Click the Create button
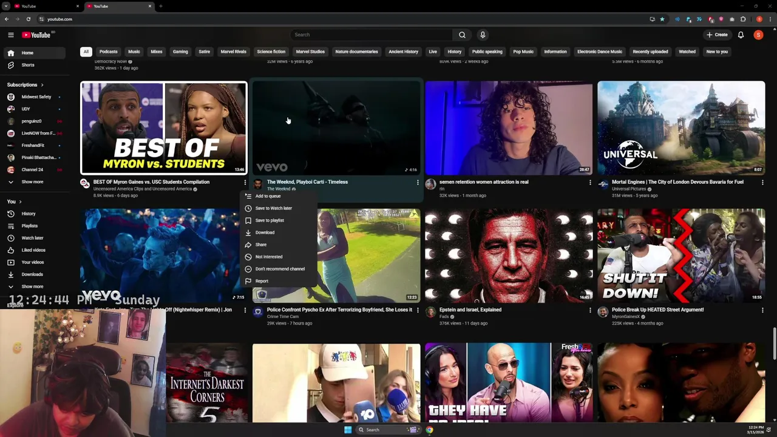Screen dimensions: 777x437 tap(717, 35)
